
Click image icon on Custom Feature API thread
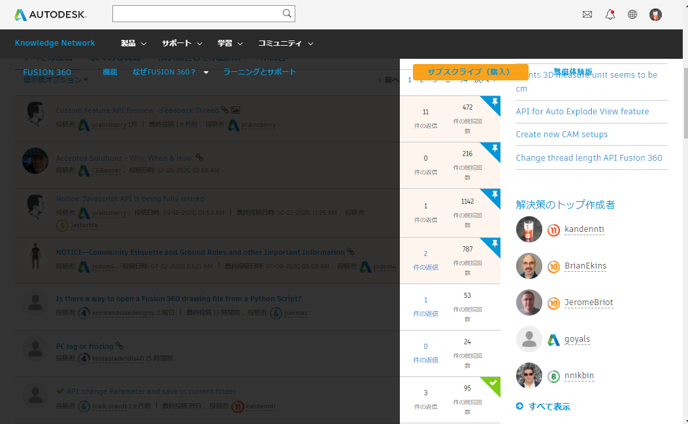(236, 110)
